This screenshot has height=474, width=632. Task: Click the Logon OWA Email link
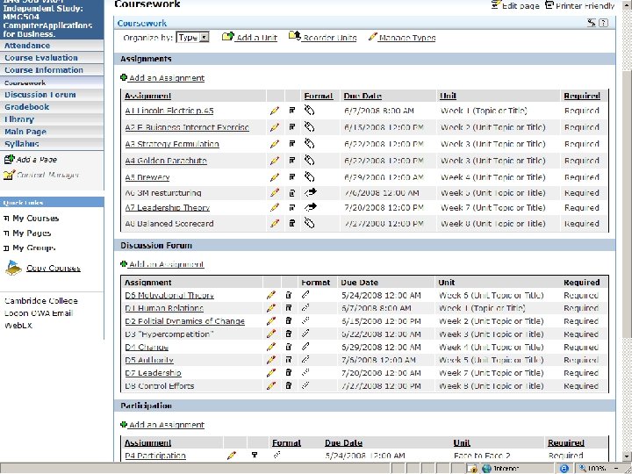coord(39,313)
